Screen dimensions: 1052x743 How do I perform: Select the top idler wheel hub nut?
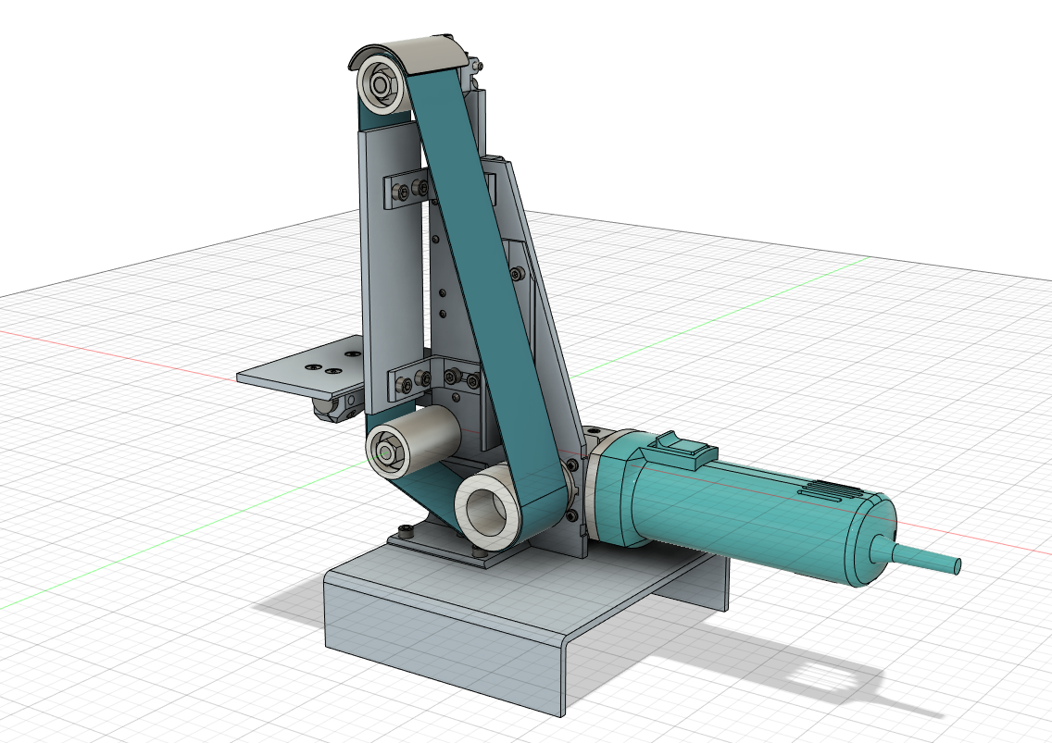click(x=381, y=85)
